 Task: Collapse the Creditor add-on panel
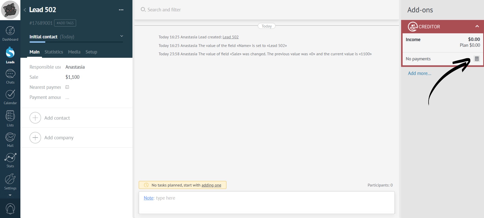(477, 26)
